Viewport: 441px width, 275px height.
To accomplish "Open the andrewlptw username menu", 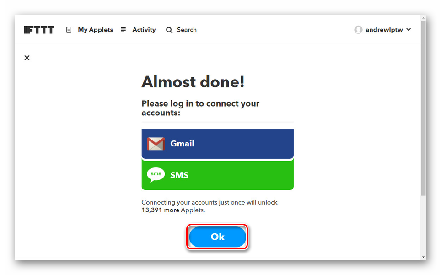I will pyautogui.click(x=384, y=30).
